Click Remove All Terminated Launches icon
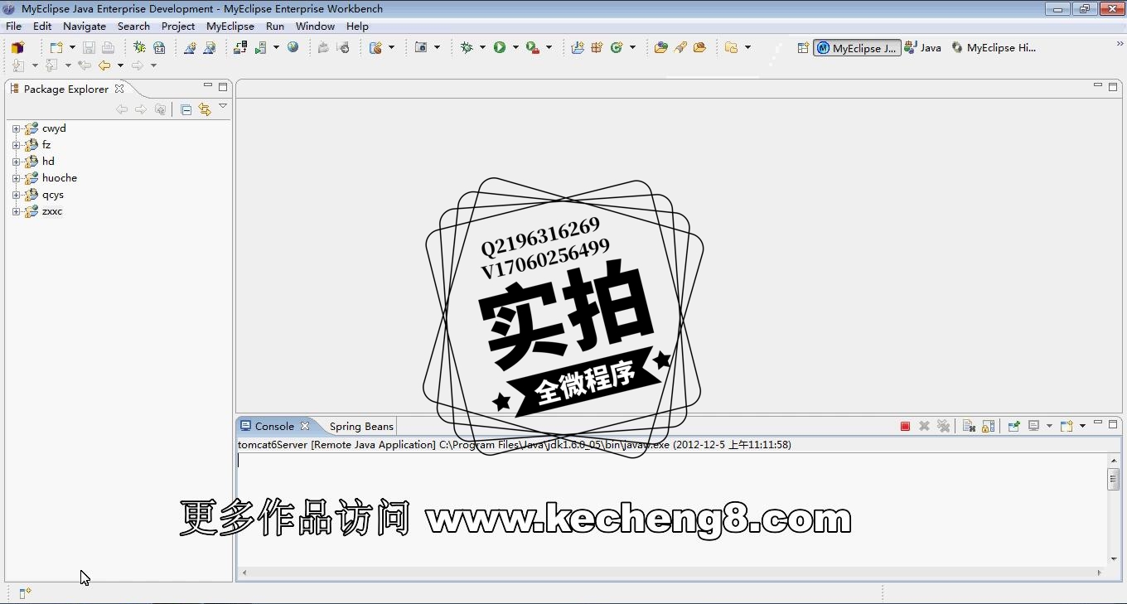The height and width of the screenshot is (604, 1127). click(943, 426)
